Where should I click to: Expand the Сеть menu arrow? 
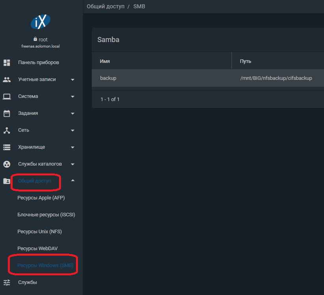(72, 131)
